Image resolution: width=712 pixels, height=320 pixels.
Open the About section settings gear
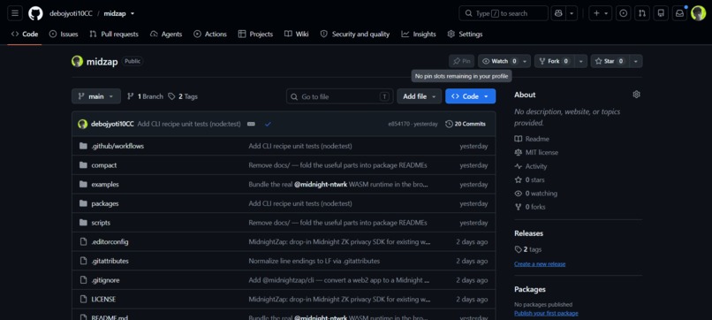click(636, 95)
